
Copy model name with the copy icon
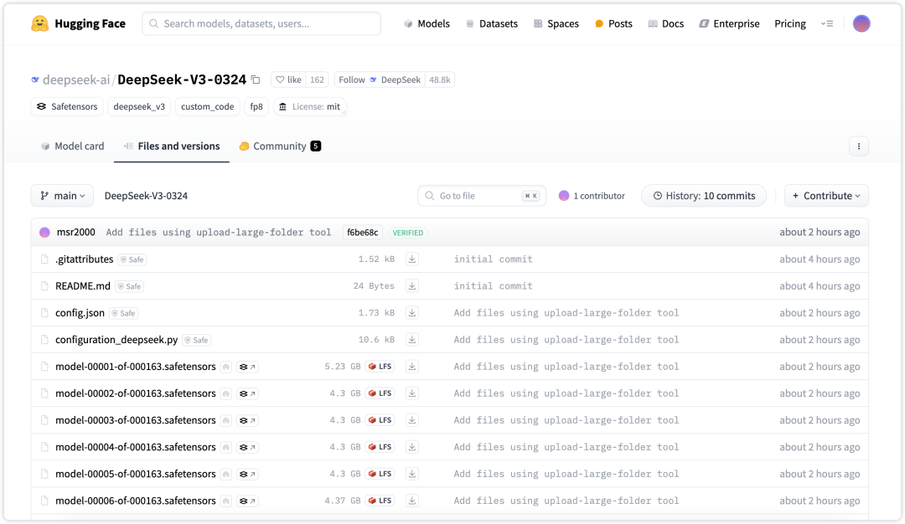(x=256, y=80)
